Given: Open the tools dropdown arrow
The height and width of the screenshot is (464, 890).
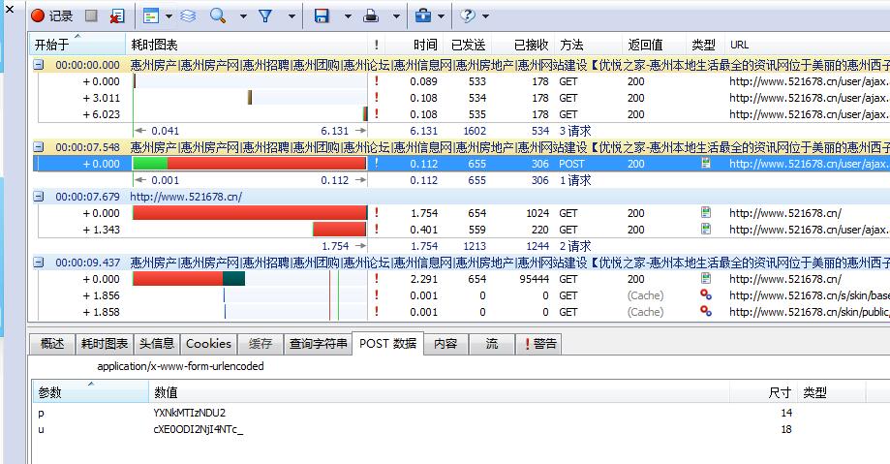Looking at the screenshot, I should pyautogui.click(x=441, y=16).
